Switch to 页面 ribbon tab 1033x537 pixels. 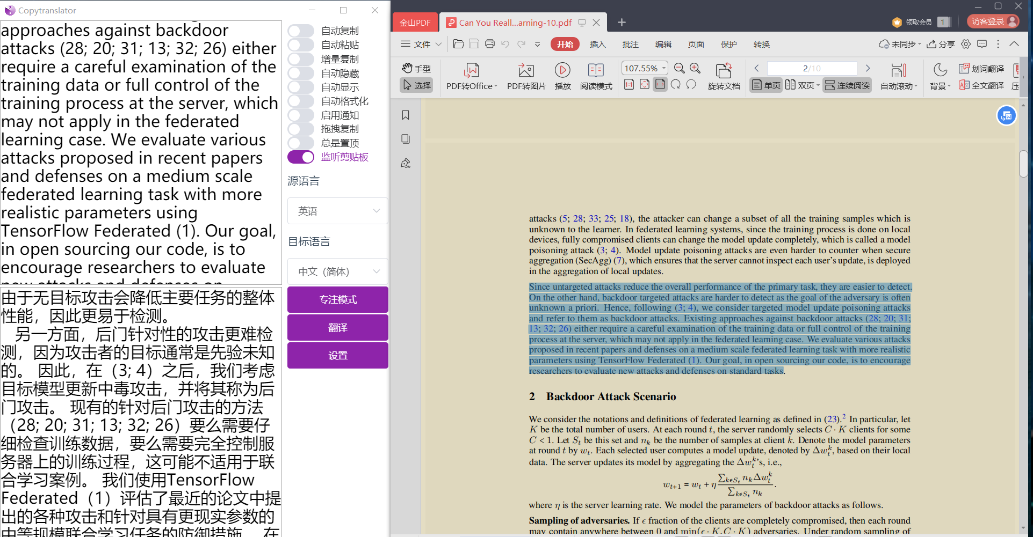(x=696, y=44)
